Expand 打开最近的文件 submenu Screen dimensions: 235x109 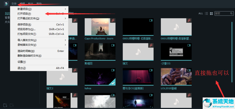point(65,19)
